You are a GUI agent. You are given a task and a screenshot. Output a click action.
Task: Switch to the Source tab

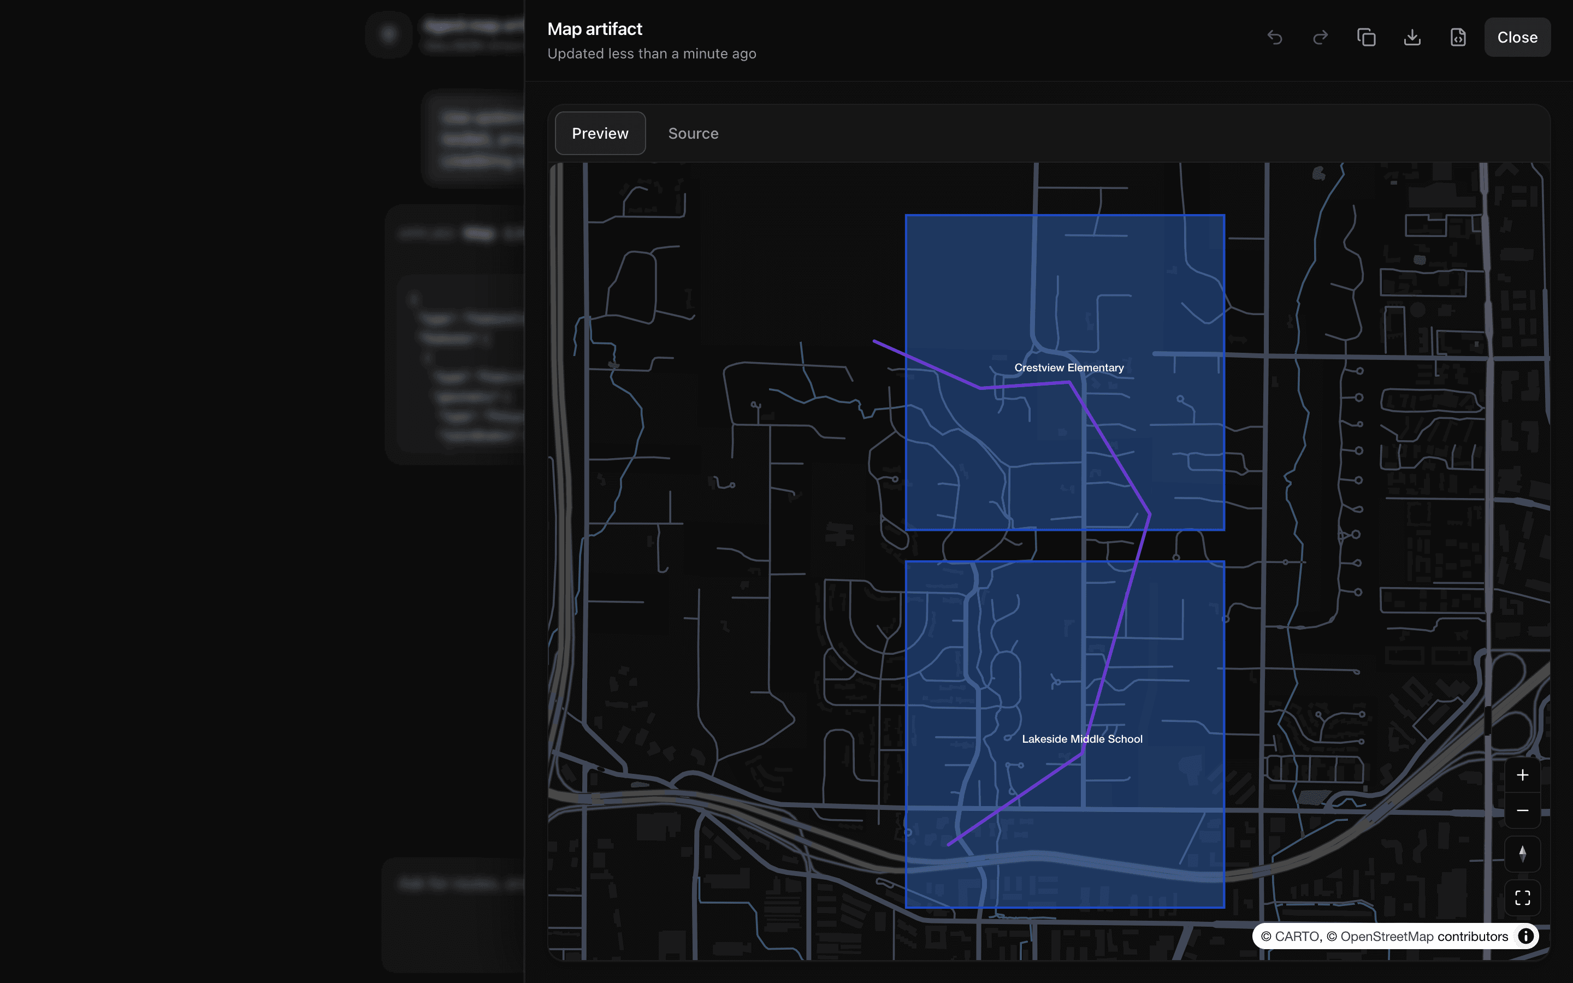point(693,133)
